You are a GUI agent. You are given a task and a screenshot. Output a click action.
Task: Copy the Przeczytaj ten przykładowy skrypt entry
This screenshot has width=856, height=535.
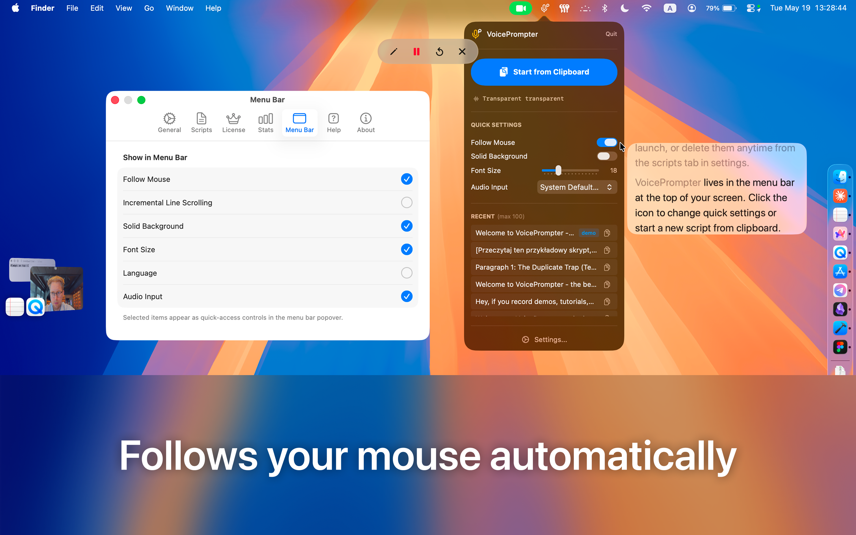point(607,250)
